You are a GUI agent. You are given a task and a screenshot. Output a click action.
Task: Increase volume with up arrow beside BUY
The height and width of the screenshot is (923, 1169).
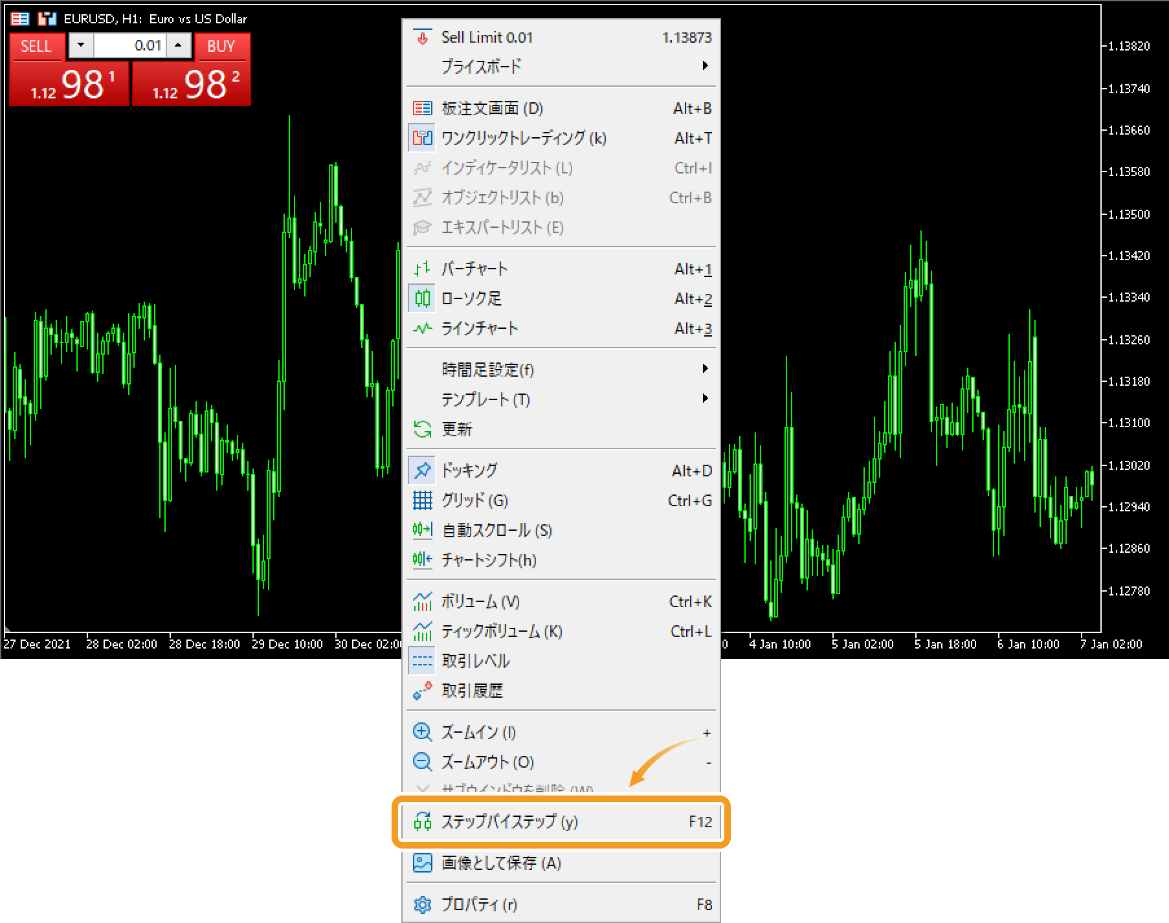pyautogui.click(x=178, y=45)
